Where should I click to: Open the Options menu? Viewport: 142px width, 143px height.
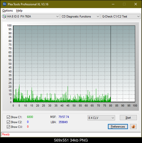click(x=7, y=11)
